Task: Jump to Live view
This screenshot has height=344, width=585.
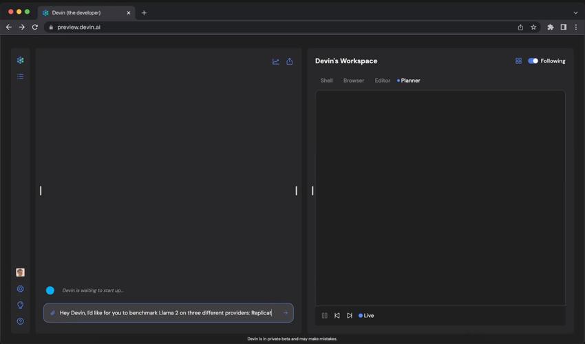Action: pos(367,316)
